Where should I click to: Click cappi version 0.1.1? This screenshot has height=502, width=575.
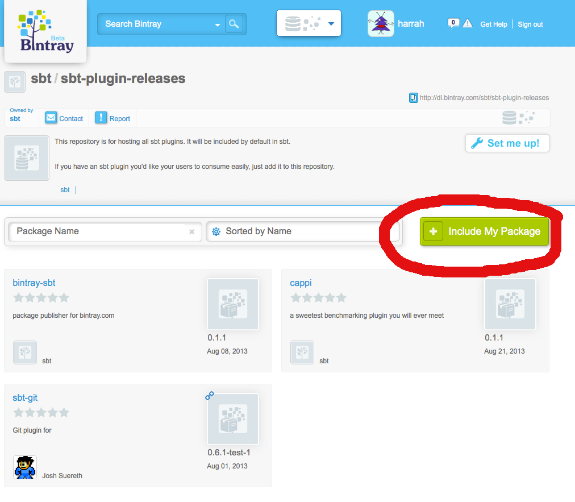[x=494, y=338]
